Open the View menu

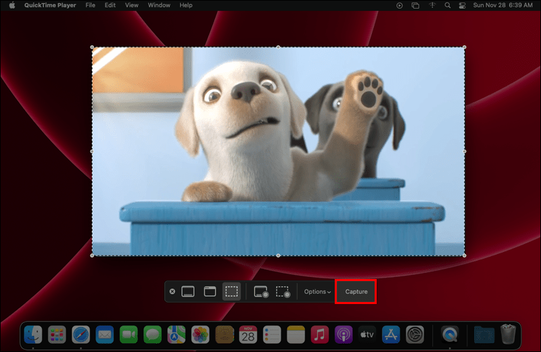click(131, 5)
